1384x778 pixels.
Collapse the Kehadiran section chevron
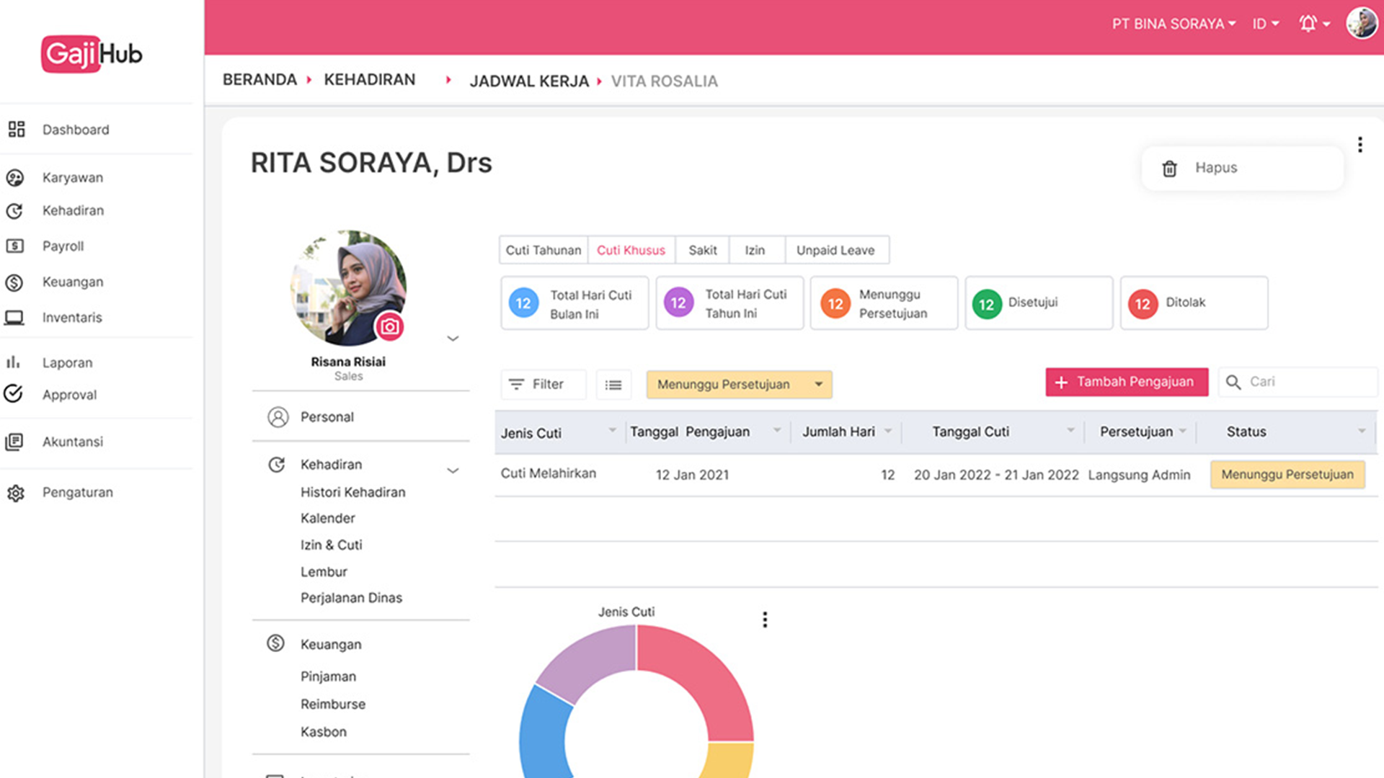click(x=453, y=471)
